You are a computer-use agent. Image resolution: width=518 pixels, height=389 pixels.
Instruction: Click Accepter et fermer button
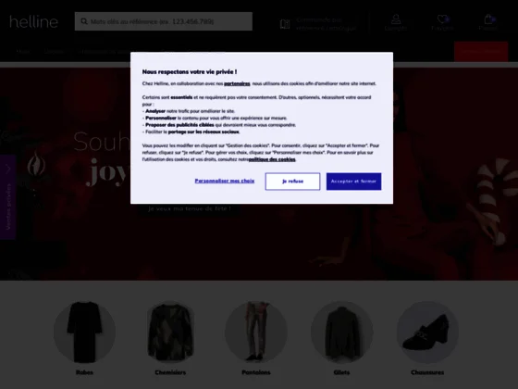[x=353, y=182]
